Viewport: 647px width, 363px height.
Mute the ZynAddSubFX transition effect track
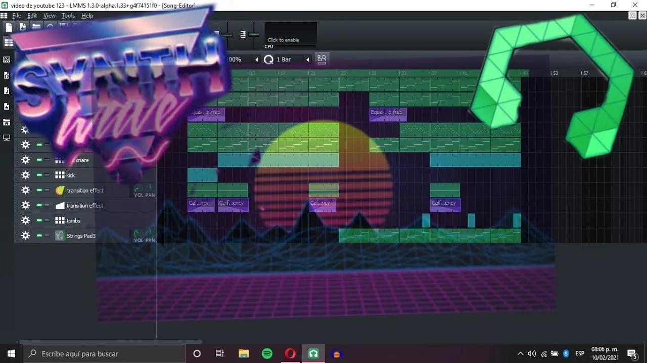pyautogui.click(x=39, y=190)
